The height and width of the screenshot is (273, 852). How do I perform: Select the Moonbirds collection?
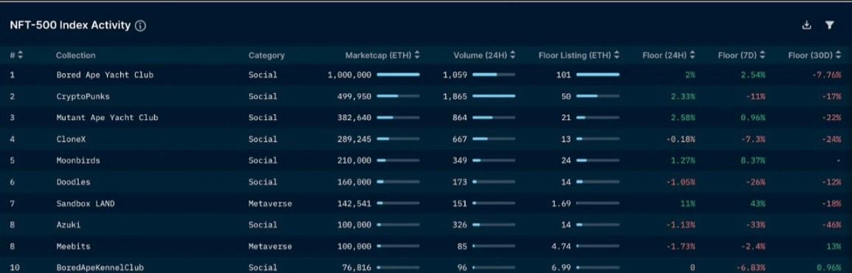(77, 160)
